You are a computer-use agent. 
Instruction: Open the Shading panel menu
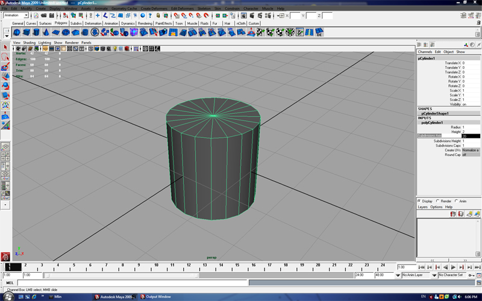pos(29,43)
